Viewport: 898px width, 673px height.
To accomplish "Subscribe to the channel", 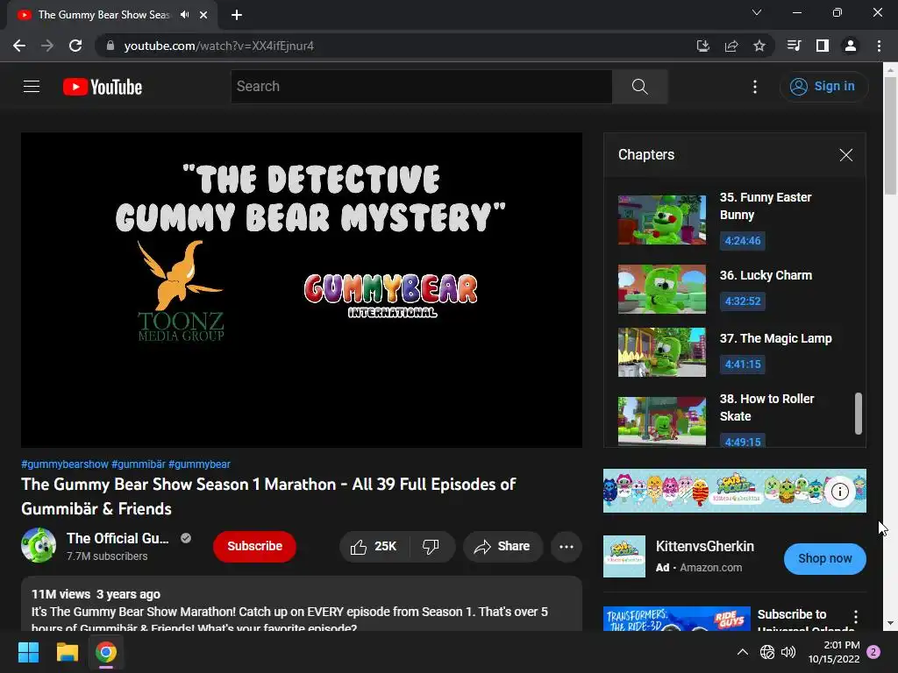I will pyautogui.click(x=254, y=547).
